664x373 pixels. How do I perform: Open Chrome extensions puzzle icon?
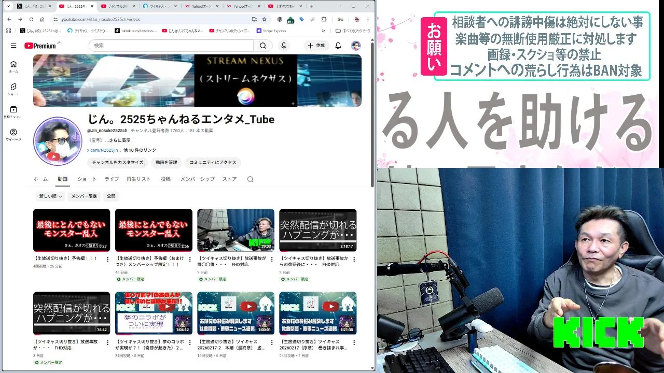324,19
